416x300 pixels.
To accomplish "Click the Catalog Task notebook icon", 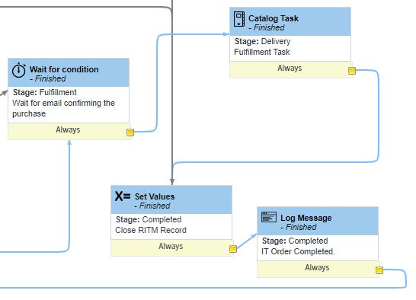I will click(239, 19).
